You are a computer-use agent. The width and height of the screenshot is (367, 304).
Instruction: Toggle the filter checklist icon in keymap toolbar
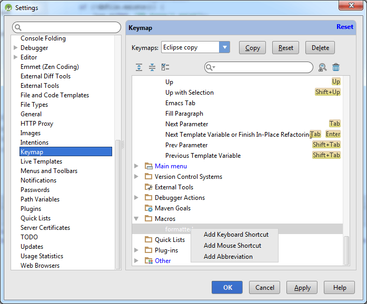[x=165, y=67]
